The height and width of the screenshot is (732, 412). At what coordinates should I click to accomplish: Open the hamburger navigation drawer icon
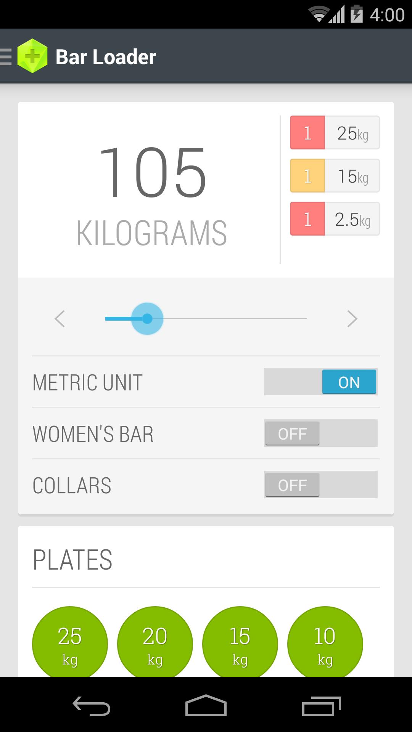(6, 57)
